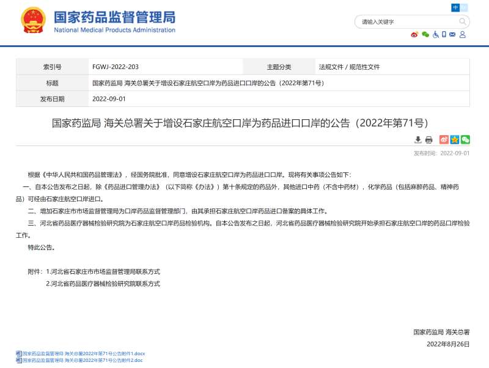Click the print article icon
The image size is (489, 368).
click(x=429, y=140)
